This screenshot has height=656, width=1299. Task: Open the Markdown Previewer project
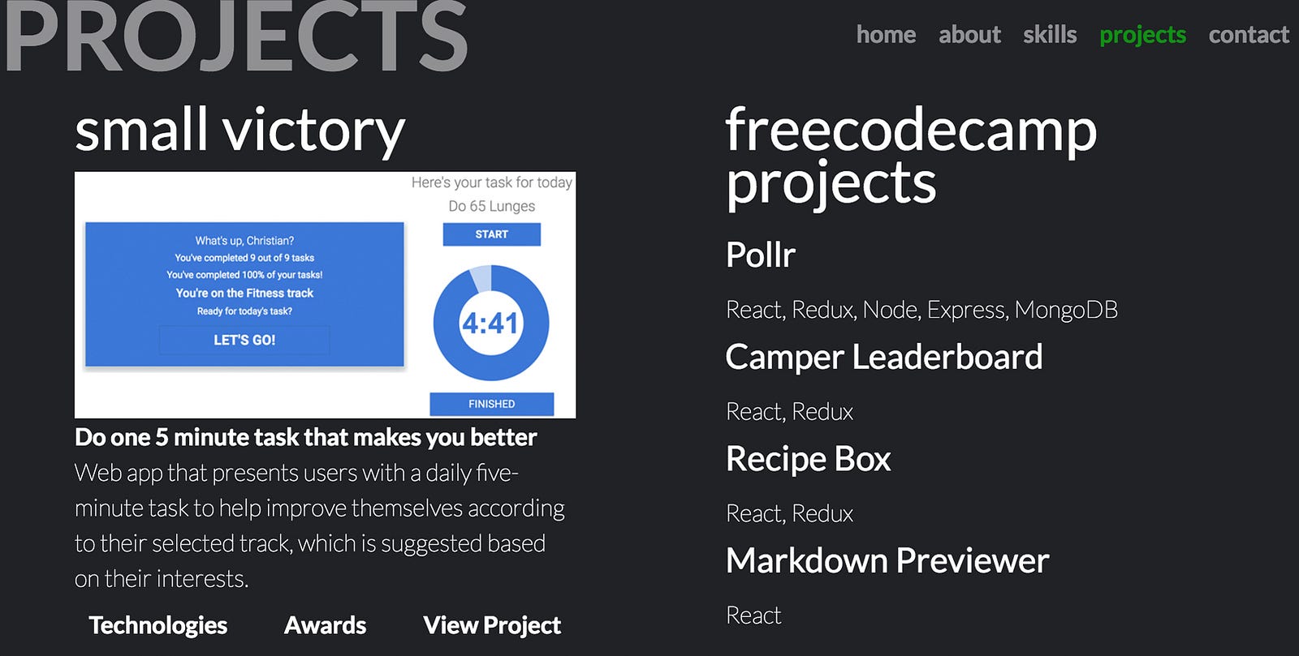887,561
